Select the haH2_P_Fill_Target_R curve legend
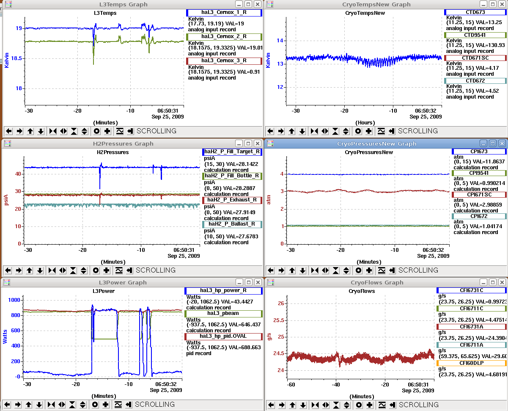Image resolution: width=508 pixels, height=411 pixels. (x=232, y=152)
